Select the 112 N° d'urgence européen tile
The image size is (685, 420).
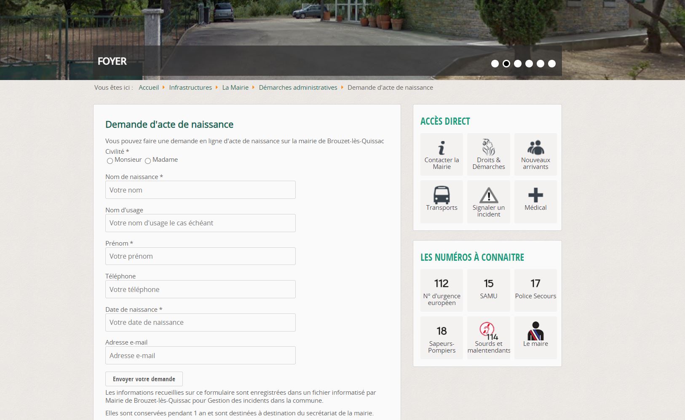pos(442,290)
